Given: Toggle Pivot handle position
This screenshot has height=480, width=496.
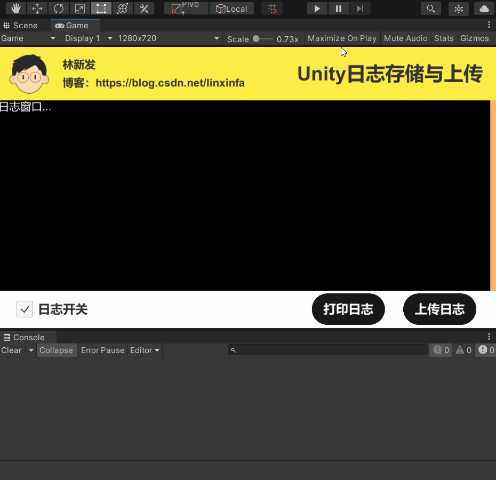Looking at the screenshot, I should pyautogui.click(x=186, y=9).
